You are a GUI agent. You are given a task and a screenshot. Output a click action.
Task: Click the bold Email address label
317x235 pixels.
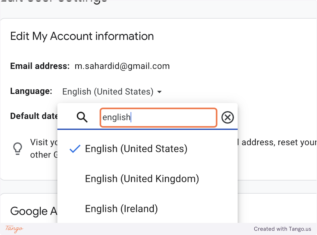click(x=40, y=66)
